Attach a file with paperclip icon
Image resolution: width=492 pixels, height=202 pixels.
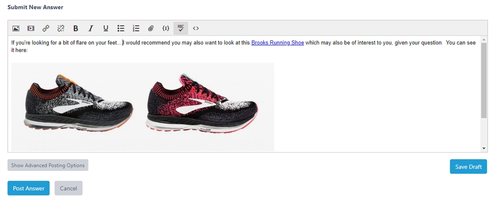click(x=151, y=28)
